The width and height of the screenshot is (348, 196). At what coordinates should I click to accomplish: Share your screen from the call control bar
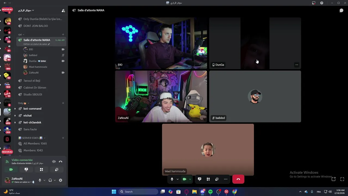(200, 179)
